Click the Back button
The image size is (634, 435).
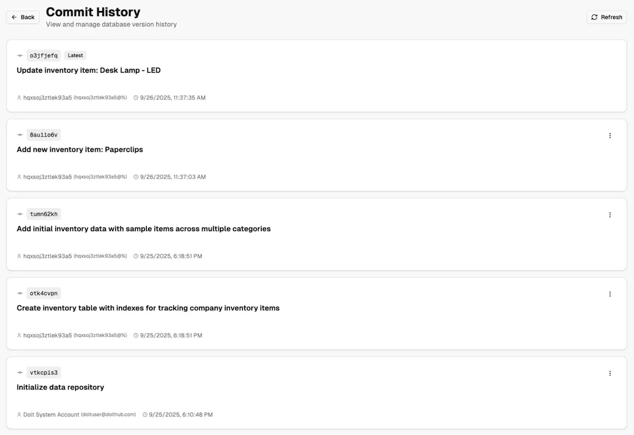point(23,17)
